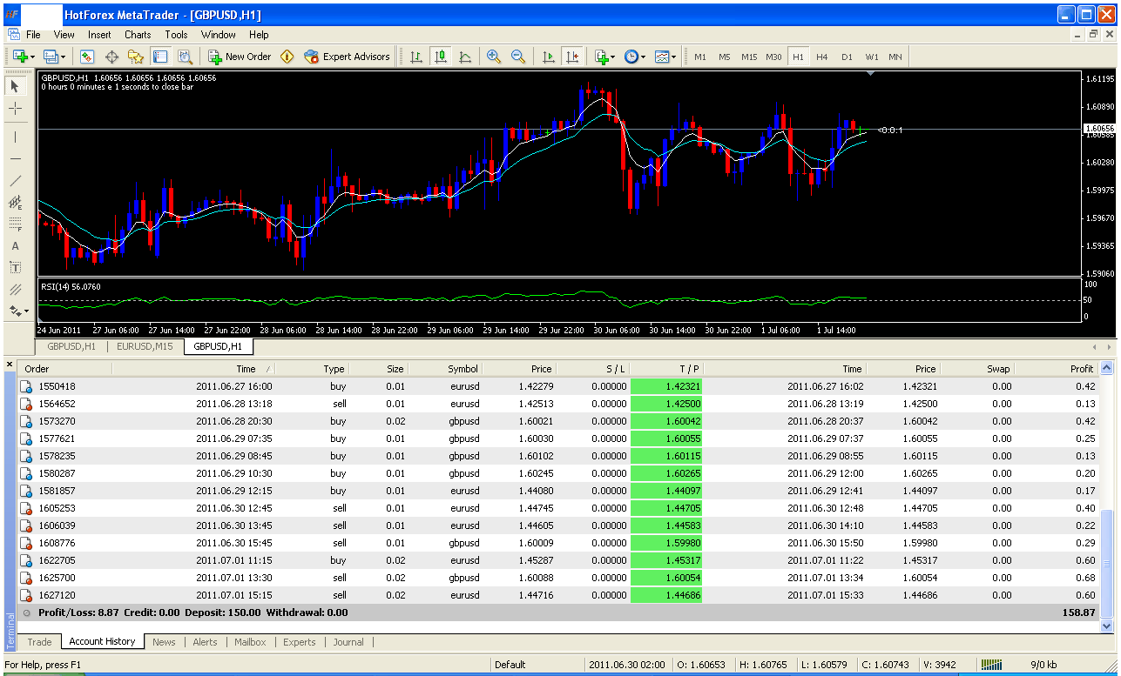
Task: Select the M15 timeframe
Action: 749,57
